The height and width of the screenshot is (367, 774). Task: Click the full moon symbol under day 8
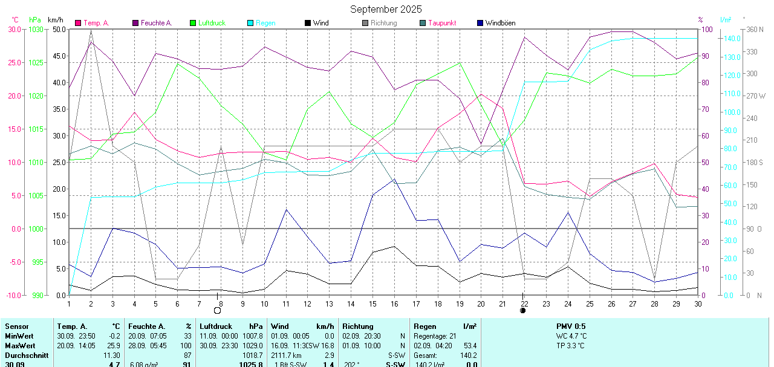pyautogui.click(x=217, y=310)
